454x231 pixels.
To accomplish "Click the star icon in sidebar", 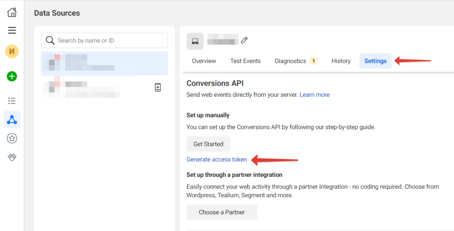I will click(12, 139).
